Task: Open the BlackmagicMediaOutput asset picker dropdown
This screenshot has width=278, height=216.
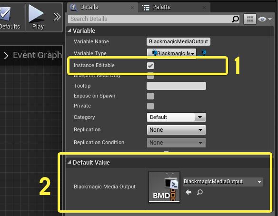Action: point(223,182)
